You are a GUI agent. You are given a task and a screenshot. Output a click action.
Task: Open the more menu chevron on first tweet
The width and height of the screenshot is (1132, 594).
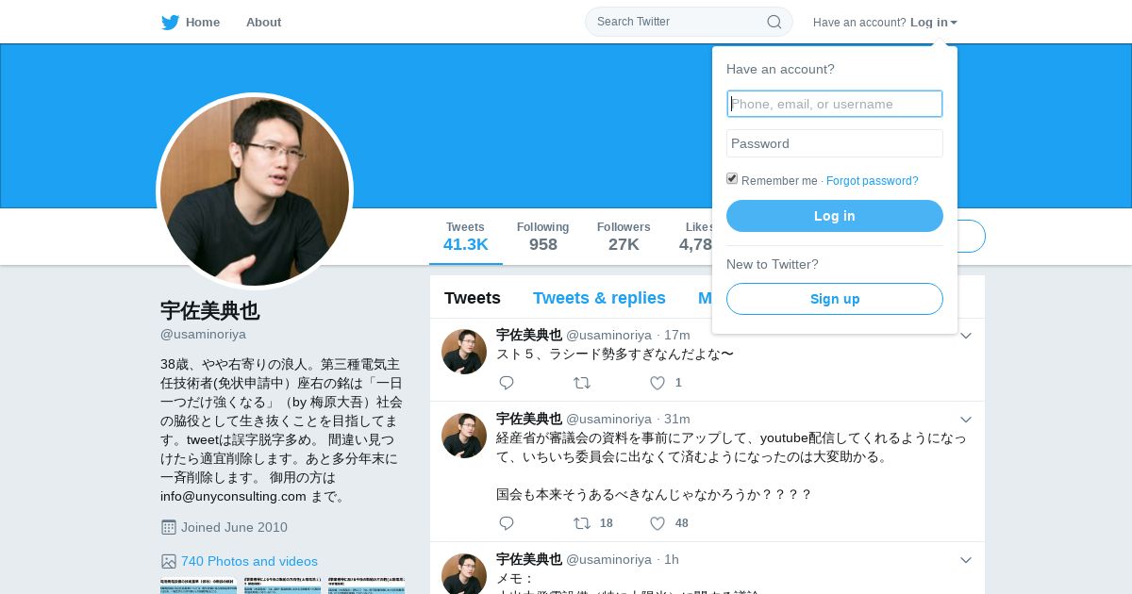966,335
